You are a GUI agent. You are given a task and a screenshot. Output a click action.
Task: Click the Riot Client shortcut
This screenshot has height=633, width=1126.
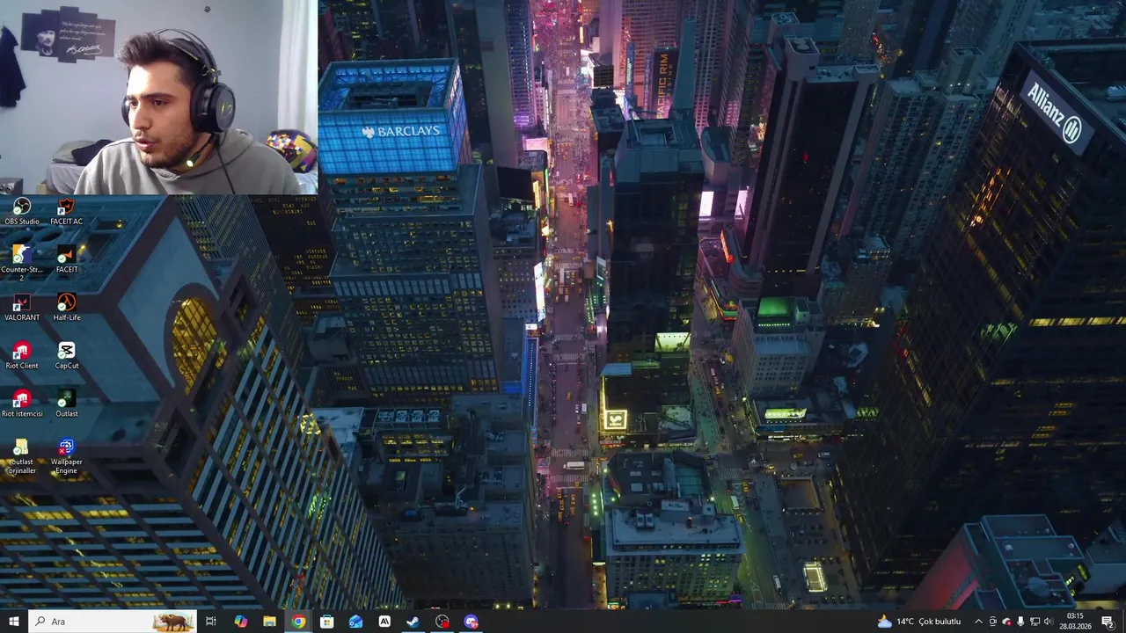click(22, 356)
